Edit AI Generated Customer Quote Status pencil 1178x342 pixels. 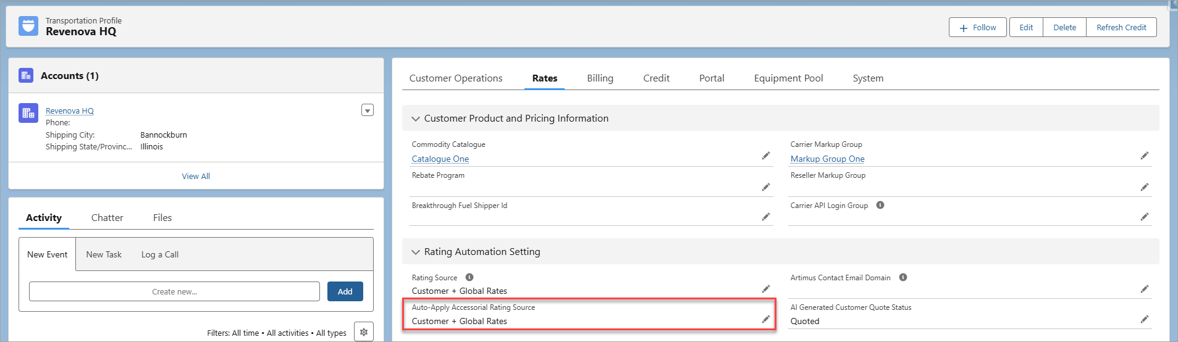click(1145, 319)
